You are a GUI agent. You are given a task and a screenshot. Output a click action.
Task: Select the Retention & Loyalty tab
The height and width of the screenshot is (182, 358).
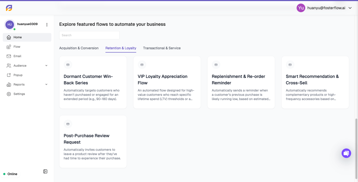click(x=121, y=48)
